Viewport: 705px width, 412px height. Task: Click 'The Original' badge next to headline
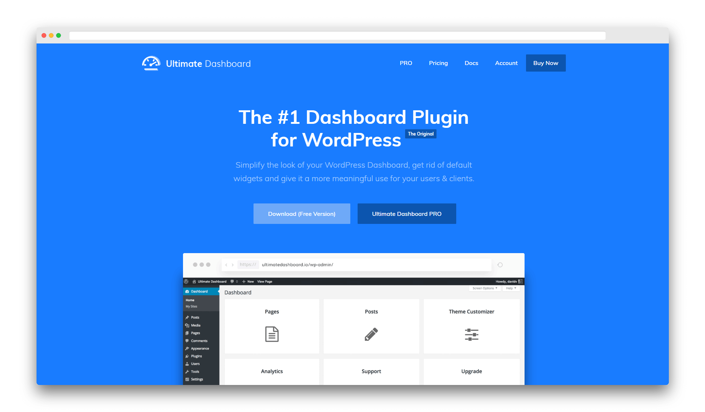coord(421,134)
